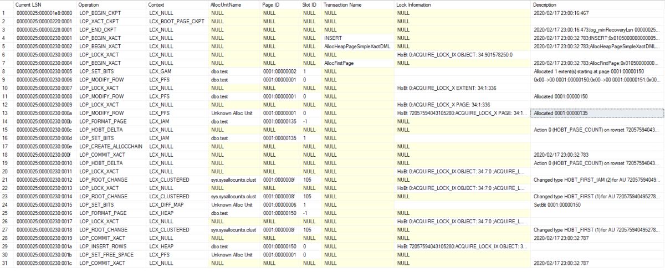Image resolution: width=665 pixels, height=272 pixels.
Task: Click the LCX_GAM context cell
Action: coord(178,71)
